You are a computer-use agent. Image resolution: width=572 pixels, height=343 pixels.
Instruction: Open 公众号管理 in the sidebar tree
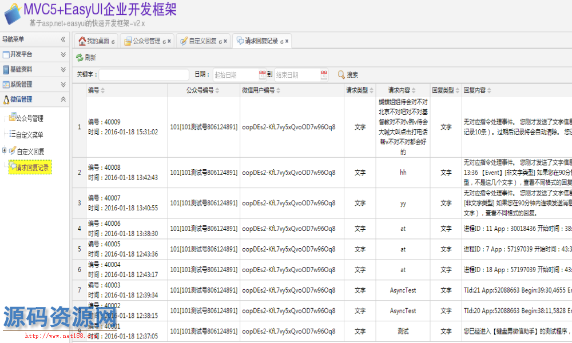click(x=29, y=118)
